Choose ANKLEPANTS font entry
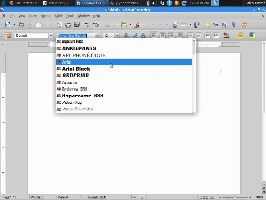Screen dimensions: 266x200 (124, 48)
